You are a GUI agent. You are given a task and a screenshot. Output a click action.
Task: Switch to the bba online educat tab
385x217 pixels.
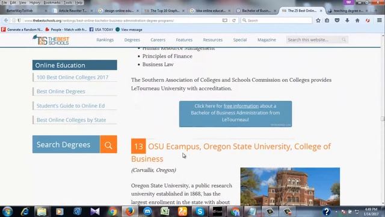click(x=211, y=11)
